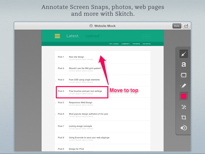Click the Login button
The height and width of the screenshot is (154, 205).
point(146,36)
